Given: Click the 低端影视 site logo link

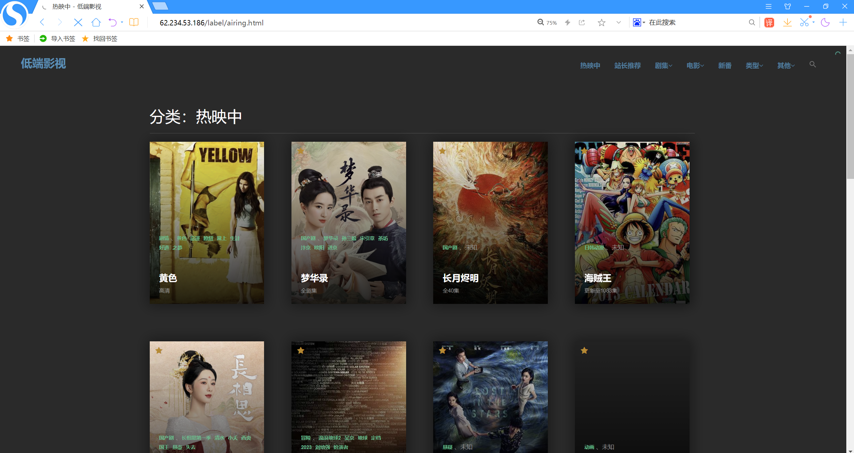Looking at the screenshot, I should coord(43,64).
